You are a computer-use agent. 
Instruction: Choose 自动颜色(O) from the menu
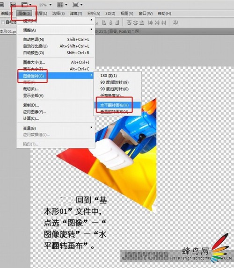[x=56, y=53]
